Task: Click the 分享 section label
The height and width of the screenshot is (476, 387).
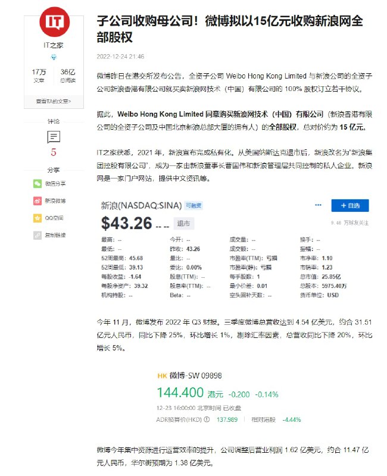Action: [54, 170]
